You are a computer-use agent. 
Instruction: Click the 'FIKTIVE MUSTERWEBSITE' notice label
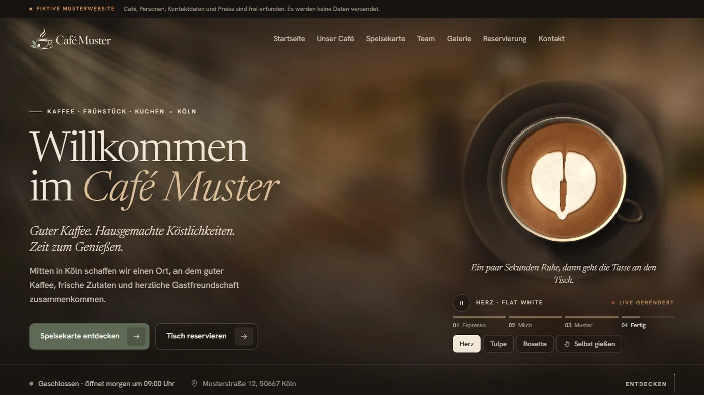click(x=75, y=9)
